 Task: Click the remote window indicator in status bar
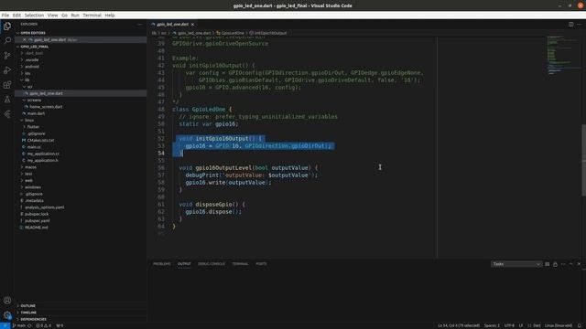pyautogui.click(x=5, y=325)
